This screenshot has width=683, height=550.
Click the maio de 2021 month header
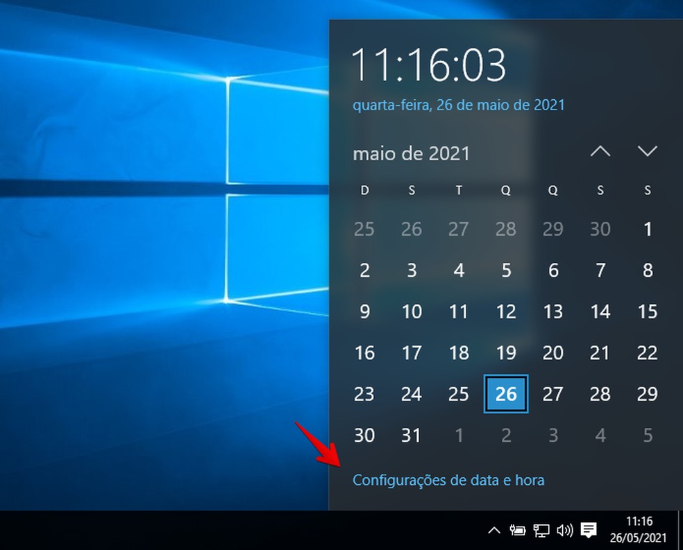(x=411, y=153)
